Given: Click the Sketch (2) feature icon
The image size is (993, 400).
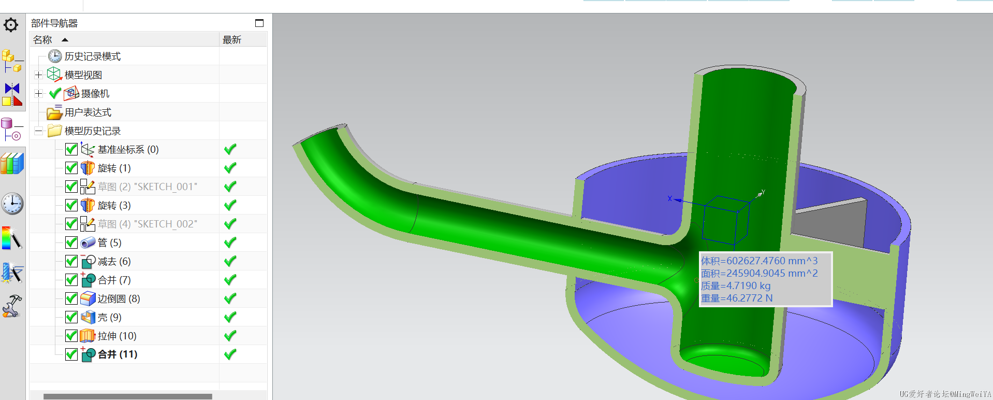Looking at the screenshot, I should coord(87,187).
